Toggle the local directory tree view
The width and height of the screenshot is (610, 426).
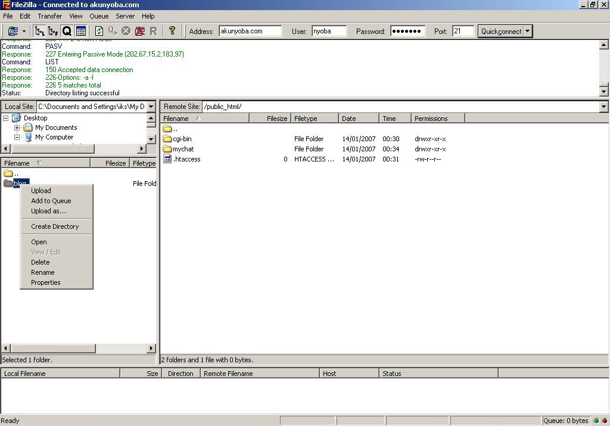pos(39,31)
